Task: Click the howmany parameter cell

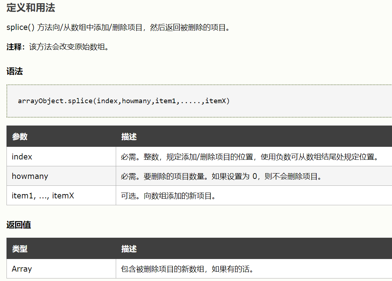Action: pos(61,176)
